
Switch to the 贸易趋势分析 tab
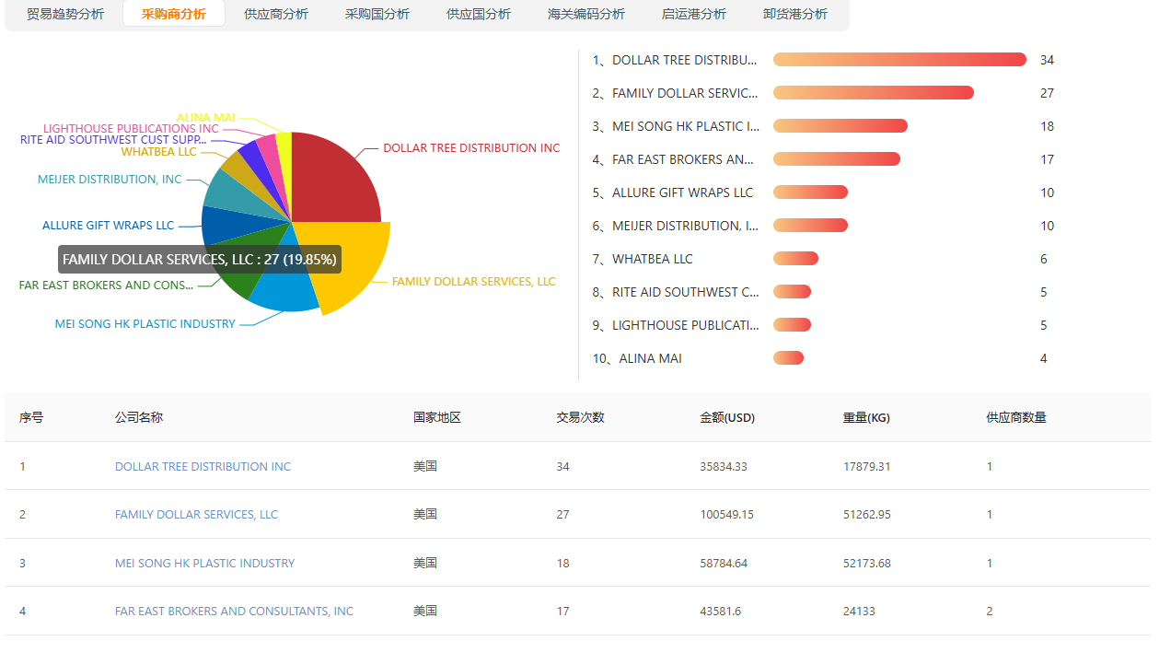65,14
